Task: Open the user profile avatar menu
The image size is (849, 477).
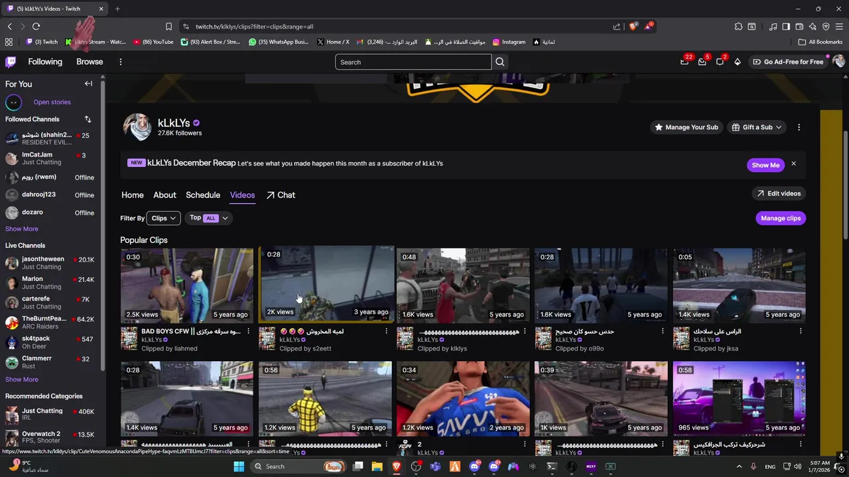Action: tap(838, 62)
